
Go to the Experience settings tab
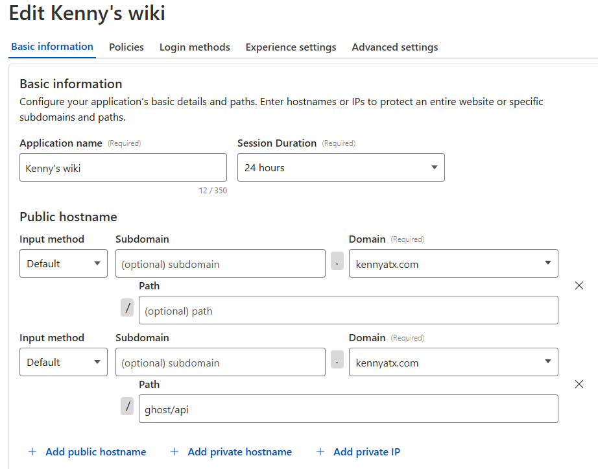[291, 47]
